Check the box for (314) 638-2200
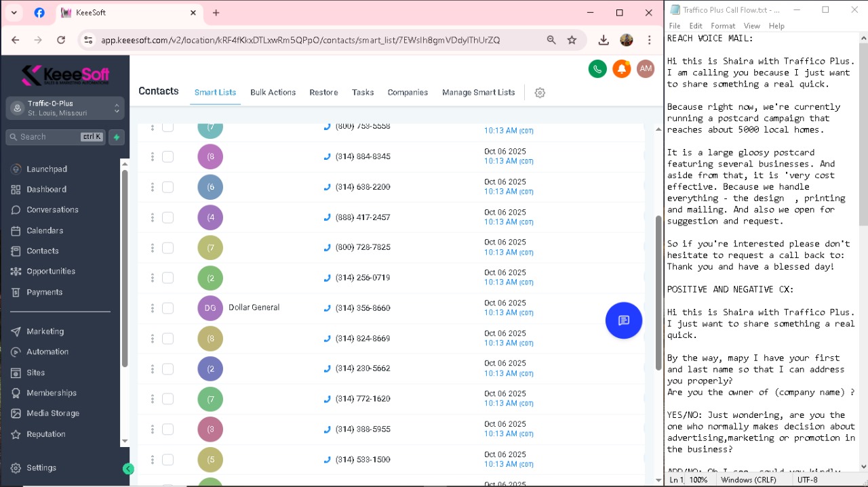 (167, 187)
